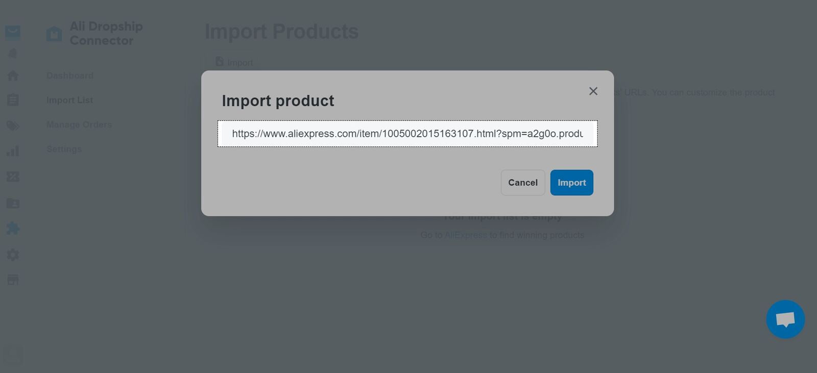Viewport: 817px width, 373px height.
Task: Go to the home icon in sidebar
Action: 13,76
